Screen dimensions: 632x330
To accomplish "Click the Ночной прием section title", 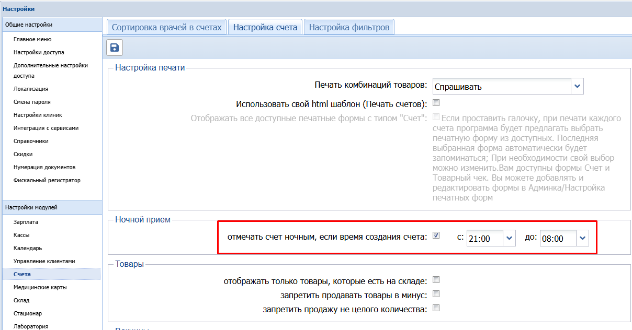I will pyautogui.click(x=143, y=220).
